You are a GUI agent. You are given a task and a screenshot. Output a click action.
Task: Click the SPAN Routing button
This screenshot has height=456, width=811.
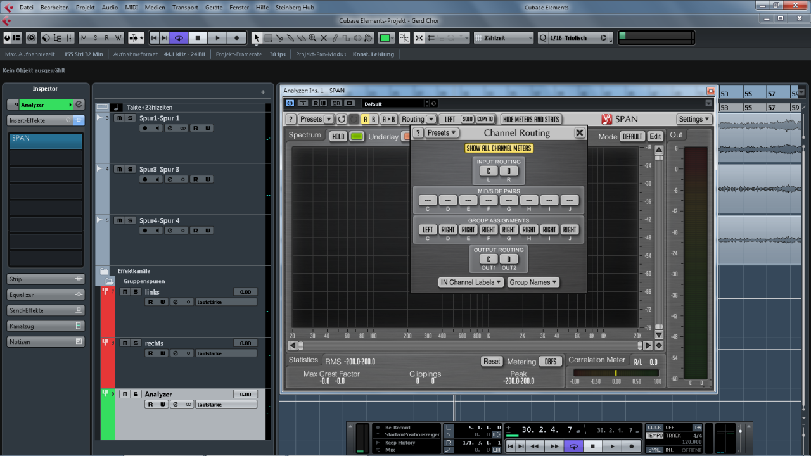click(x=418, y=119)
